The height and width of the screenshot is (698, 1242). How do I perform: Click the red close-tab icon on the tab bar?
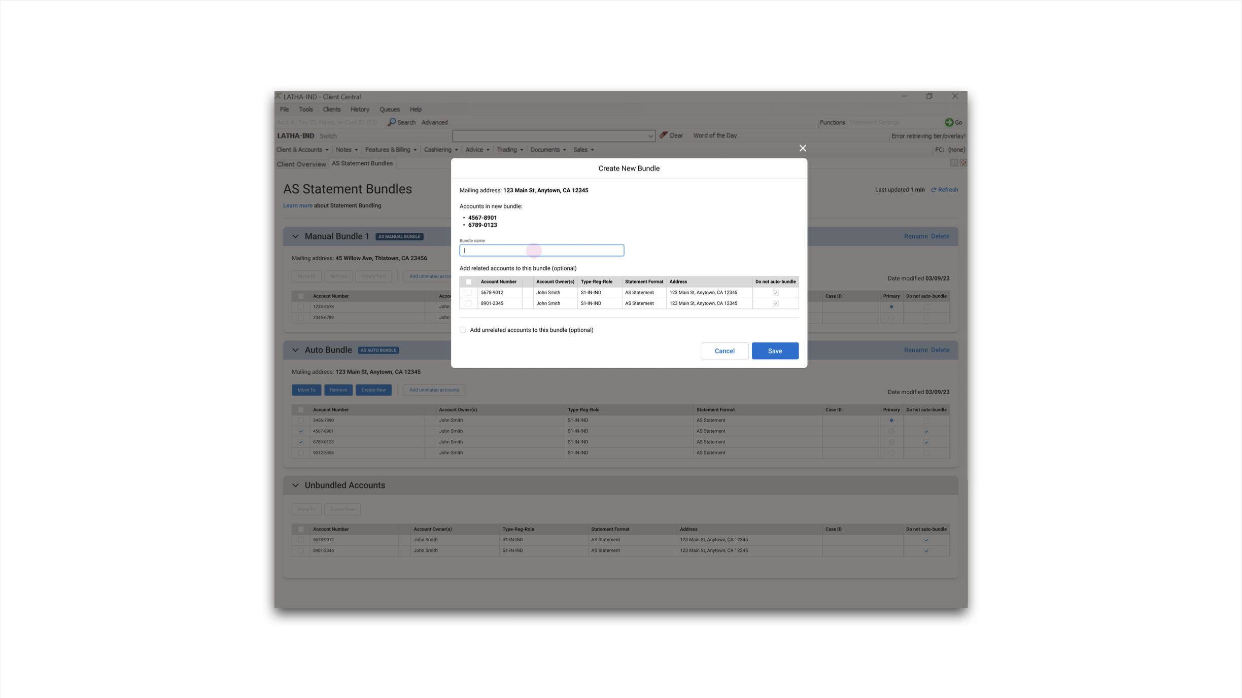point(963,163)
